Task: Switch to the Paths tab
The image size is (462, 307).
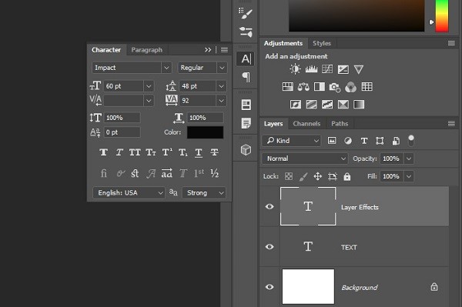Action: coord(340,124)
